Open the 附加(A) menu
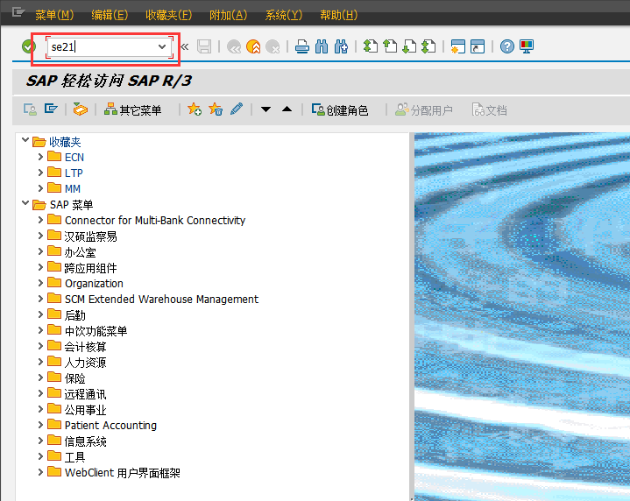Screen dimensions: 630x501 coord(228,15)
